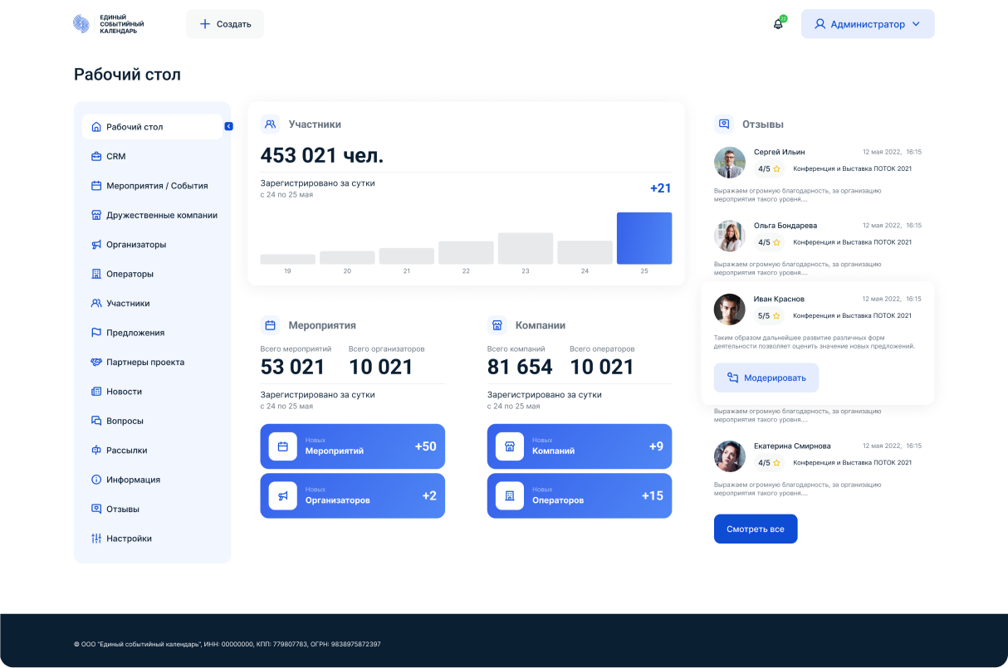Open the Создать create menu
Image resolution: width=1008 pixels, height=668 pixels.
click(225, 24)
